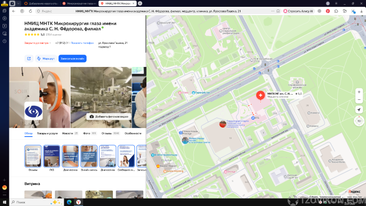Screen dimensions: 366x206
Task: Open the Windows Start menu
Action: point(4,202)
